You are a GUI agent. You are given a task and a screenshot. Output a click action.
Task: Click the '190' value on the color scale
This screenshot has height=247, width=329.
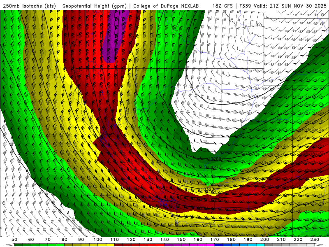pos(248,240)
